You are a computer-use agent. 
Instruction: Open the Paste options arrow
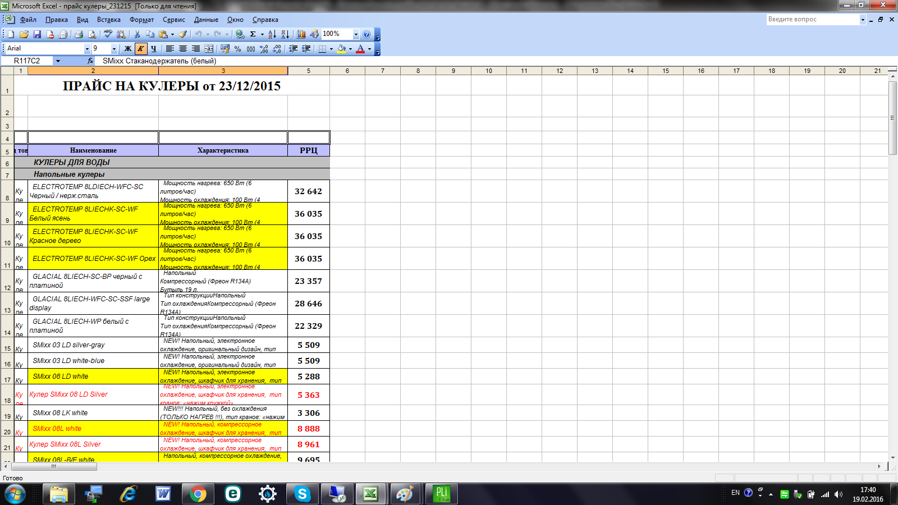click(x=172, y=34)
